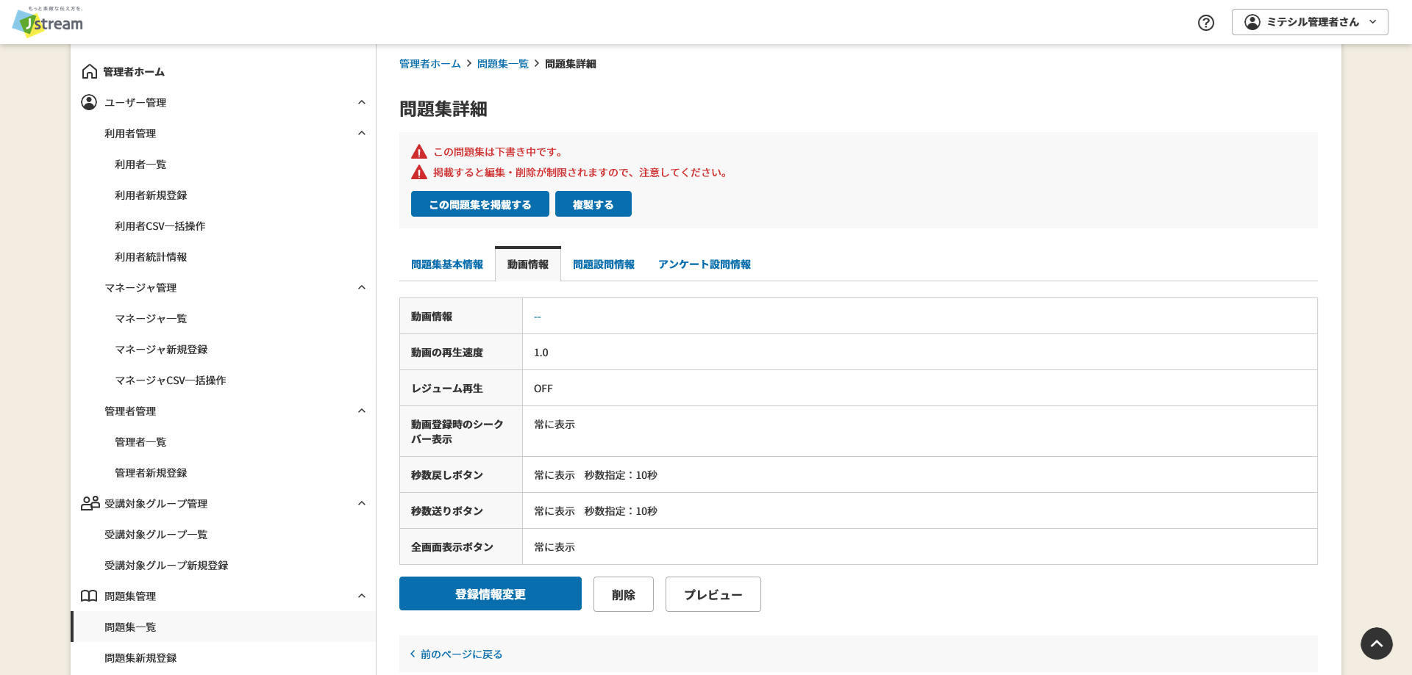This screenshot has width=1412, height=675.
Task: Switch to the 問題集基本情報 tab
Action: tap(447, 264)
